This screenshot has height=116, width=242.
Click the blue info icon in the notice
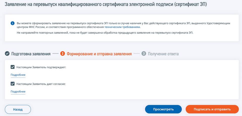12,23
